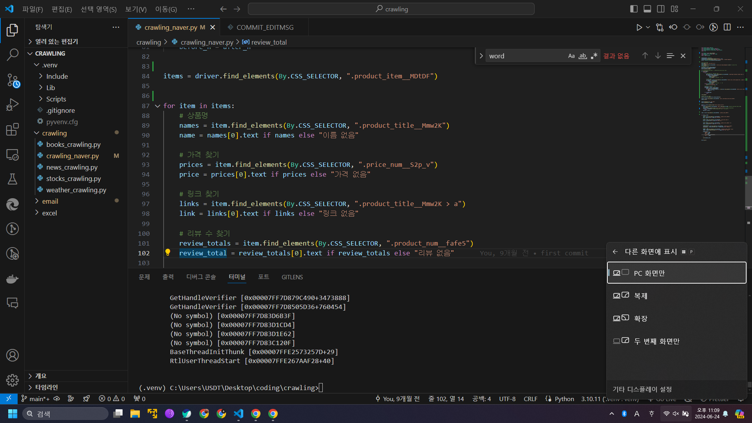Viewport: 752px width, 423px height.
Task: Expand the replace field in find widget
Action: (481, 56)
